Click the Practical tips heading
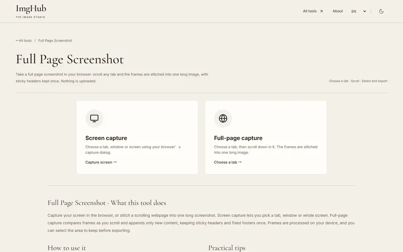The width and height of the screenshot is (403, 252). pyautogui.click(x=227, y=248)
